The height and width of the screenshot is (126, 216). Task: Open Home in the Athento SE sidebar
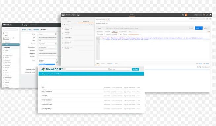tap(7, 33)
